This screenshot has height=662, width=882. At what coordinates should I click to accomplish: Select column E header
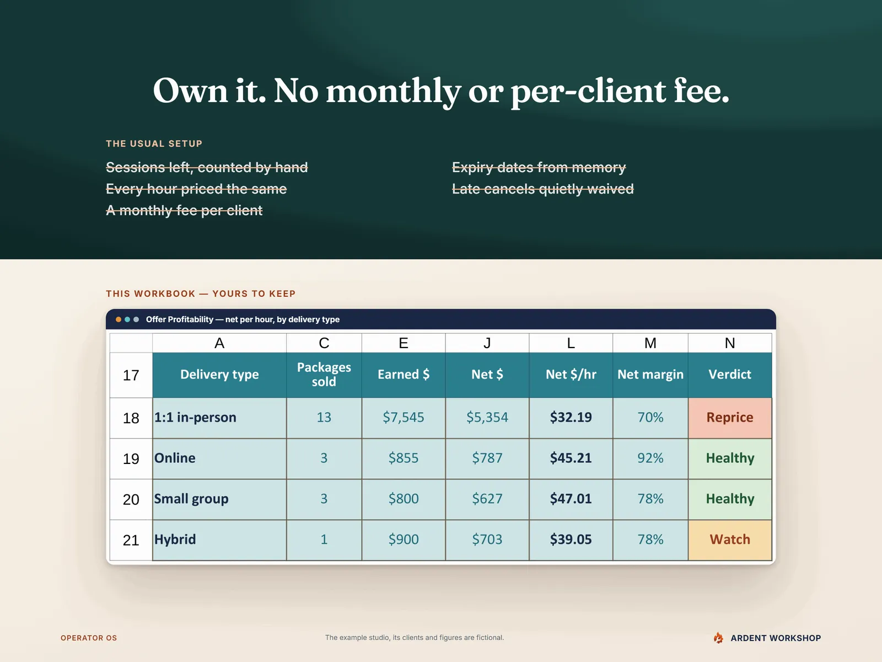click(x=404, y=343)
